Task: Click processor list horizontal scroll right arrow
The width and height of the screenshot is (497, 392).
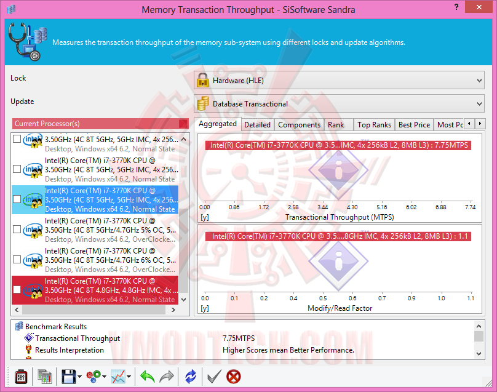Action: pos(173,310)
